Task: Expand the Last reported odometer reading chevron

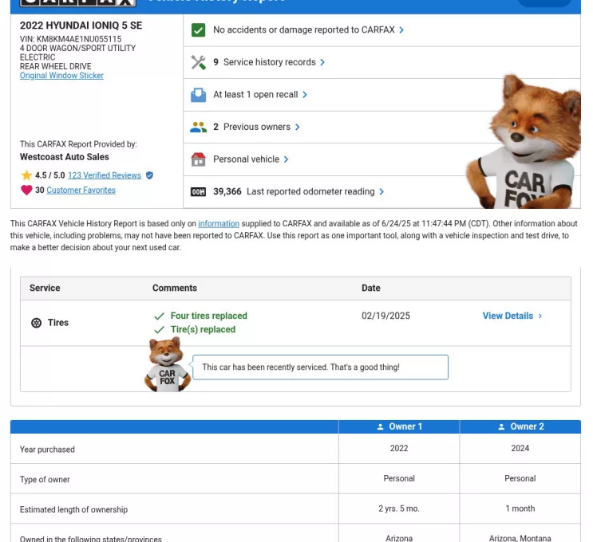Action: click(x=381, y=192)
